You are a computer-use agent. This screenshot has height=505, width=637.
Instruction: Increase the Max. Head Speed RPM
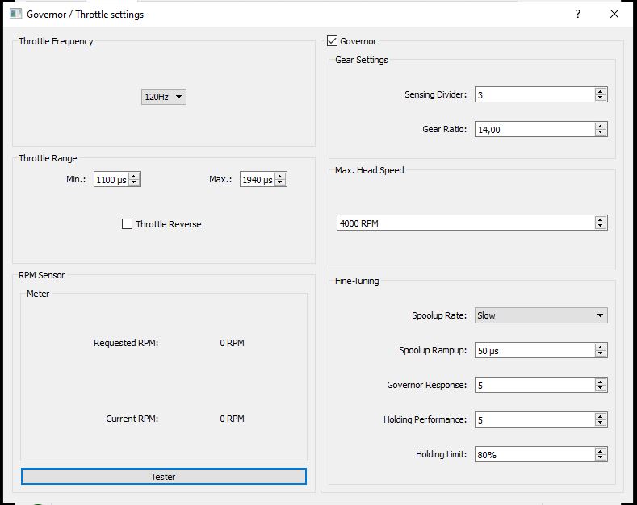(x=600, y=219)
